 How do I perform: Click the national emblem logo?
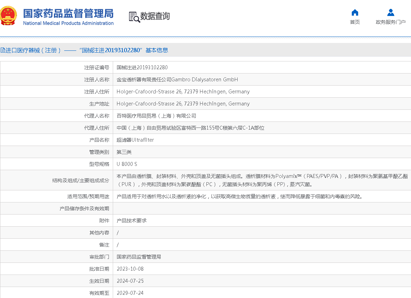(8, 16)
